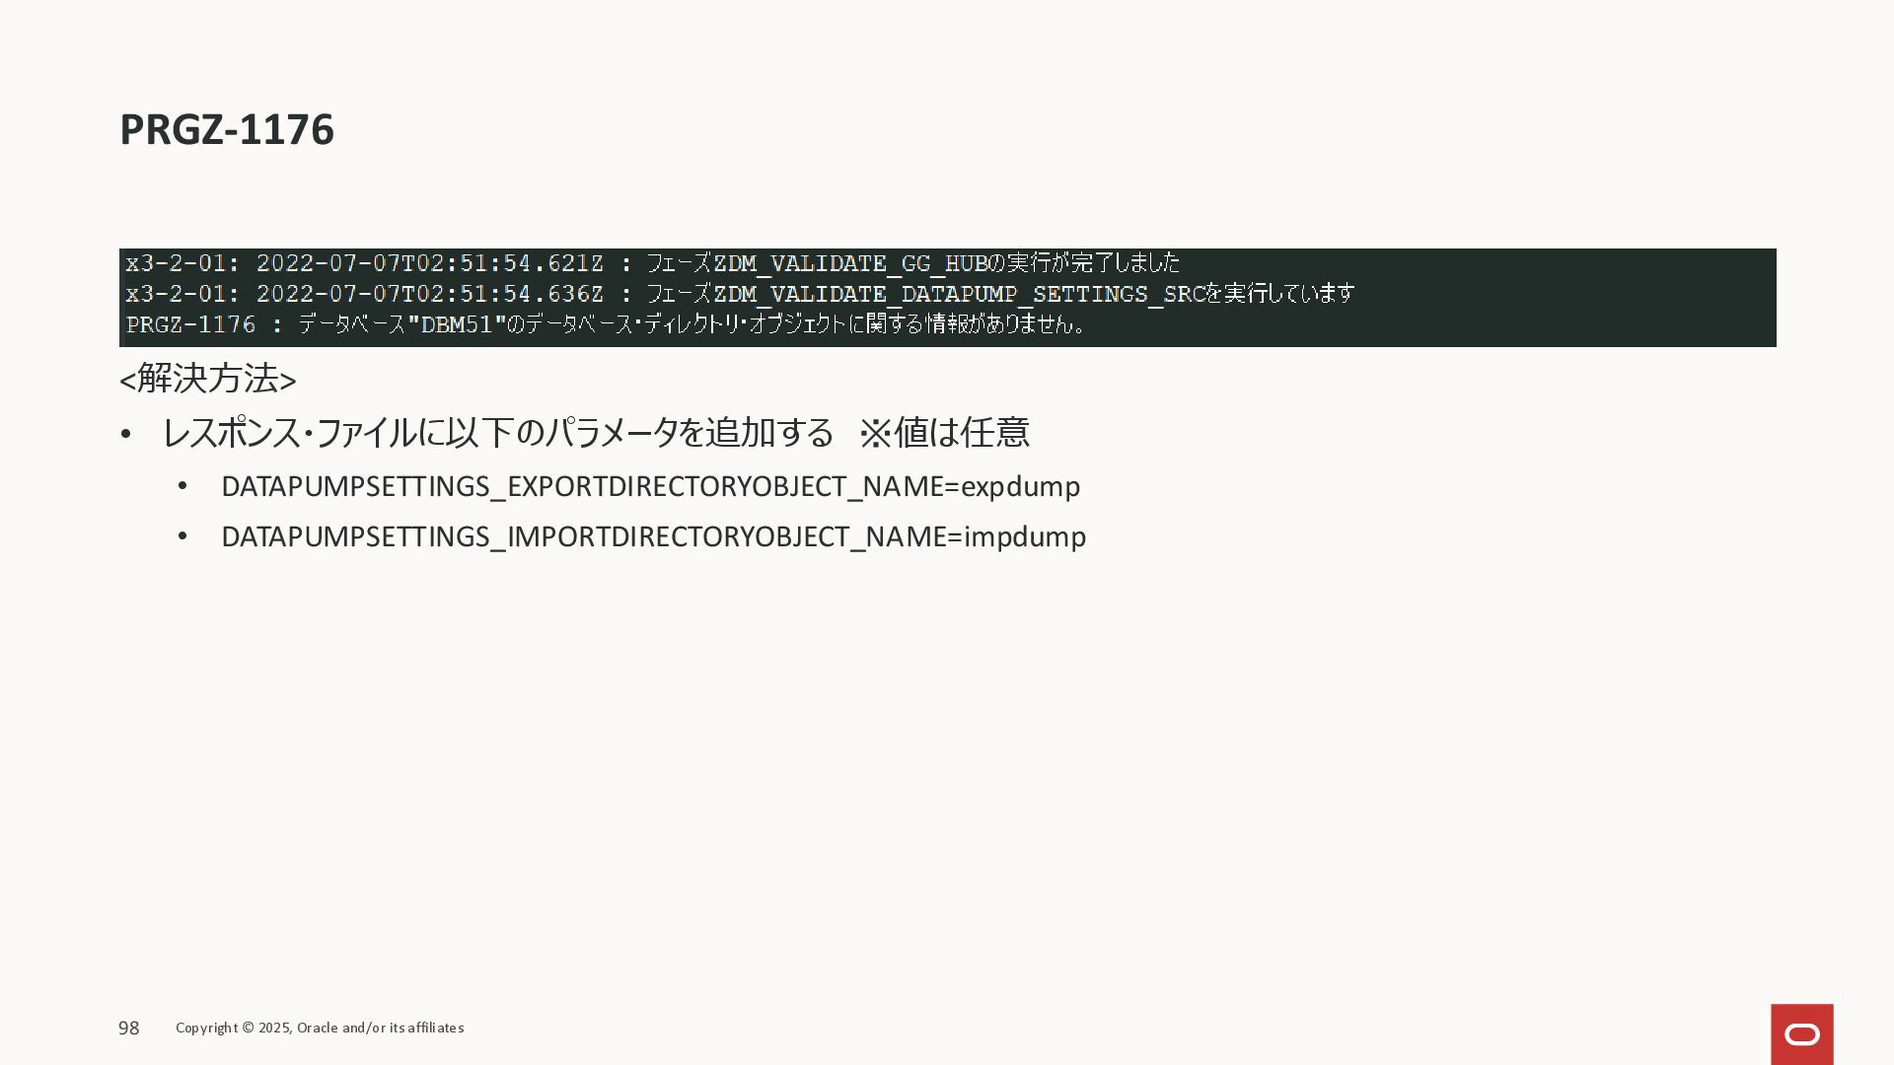This screenshot has height=1065, width=1894.
Task: Click the PRGZ-1176 error message line
Action: 606,323
